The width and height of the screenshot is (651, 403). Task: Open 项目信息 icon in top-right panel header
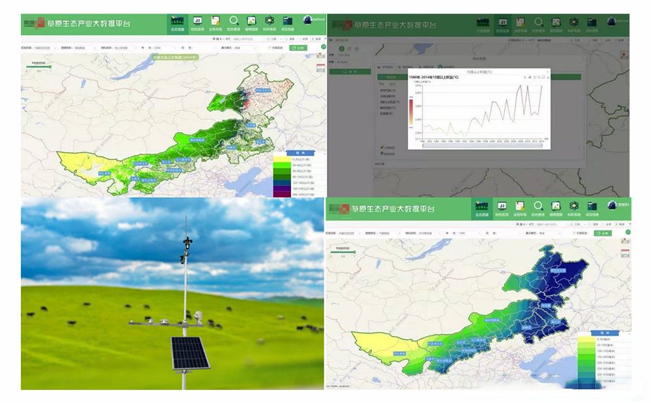click(592, 24)
